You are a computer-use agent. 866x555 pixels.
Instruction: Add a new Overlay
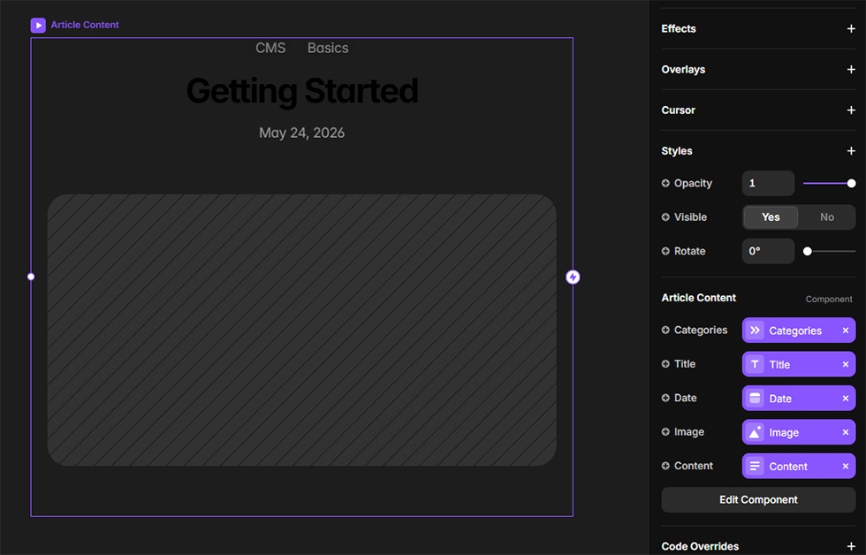pos(850,70)
